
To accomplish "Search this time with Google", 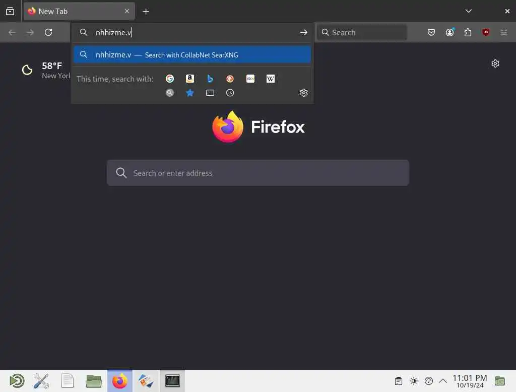I will 170,79.
